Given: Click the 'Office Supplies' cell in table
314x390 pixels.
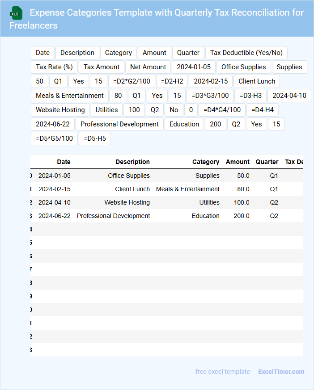Looking at the screenshot, I should click(129, 176).
